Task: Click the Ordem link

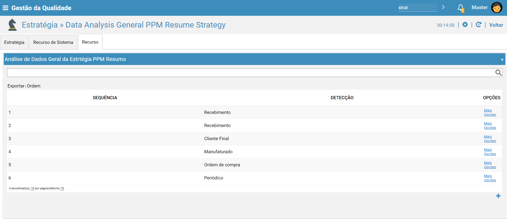Action: [34, 86]
